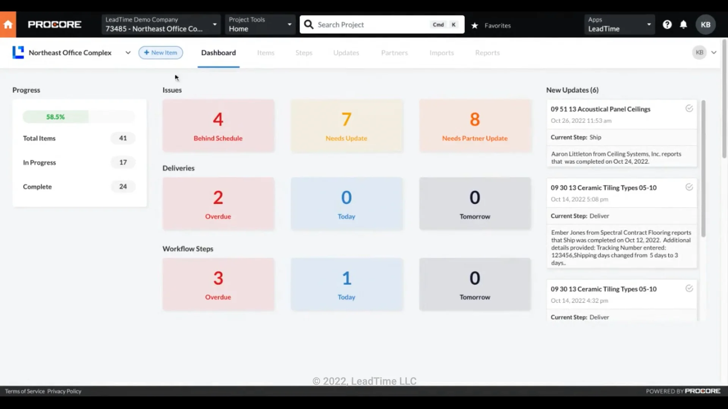This screenshot has height=409, width=728.
Task: Open the Terms of Service link
Action: pos(25,391)
